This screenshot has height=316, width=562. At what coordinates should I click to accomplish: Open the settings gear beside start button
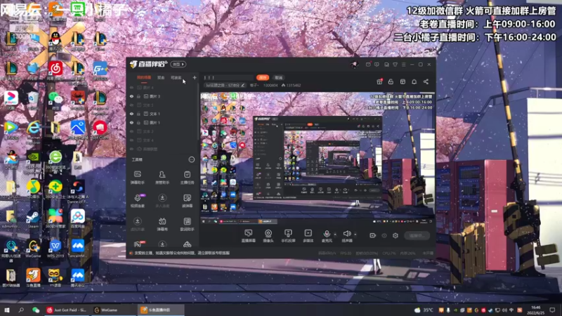396,235
